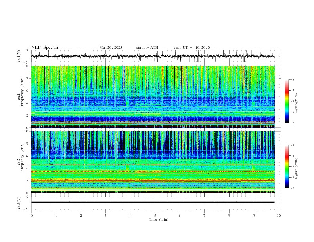Click the lower 'log(PSD)(V²/Hz)' colorbar label
The width and height of the screenshot is (314, 242).
coord(297,168)
